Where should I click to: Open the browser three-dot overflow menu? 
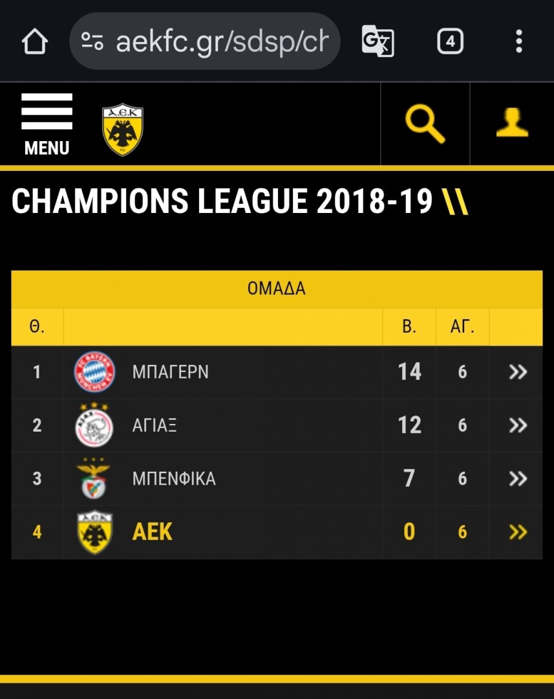pos(518,42)
